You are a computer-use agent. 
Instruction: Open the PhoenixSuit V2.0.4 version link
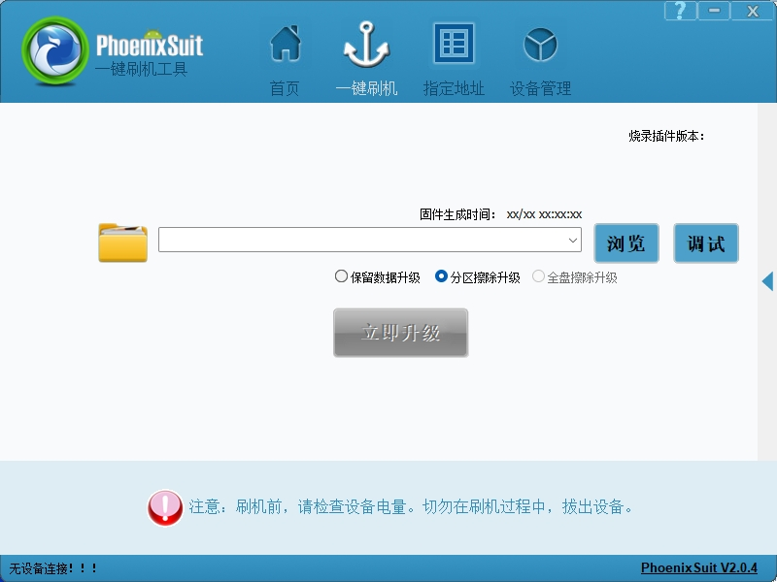tap(699, 567)
